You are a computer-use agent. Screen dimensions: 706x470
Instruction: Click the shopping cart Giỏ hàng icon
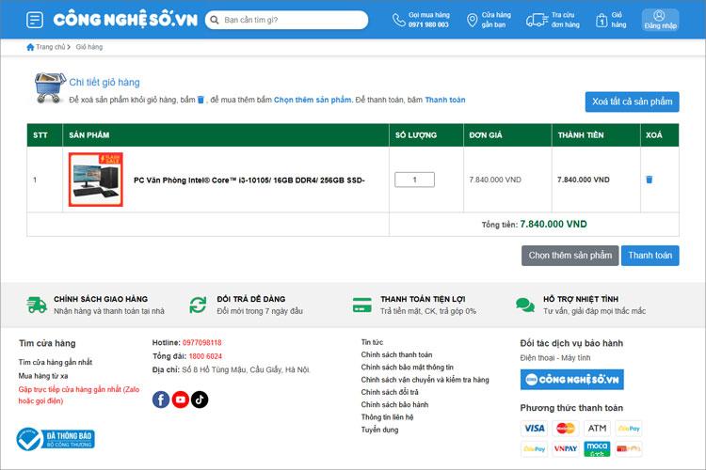click(x=602, y=20)
